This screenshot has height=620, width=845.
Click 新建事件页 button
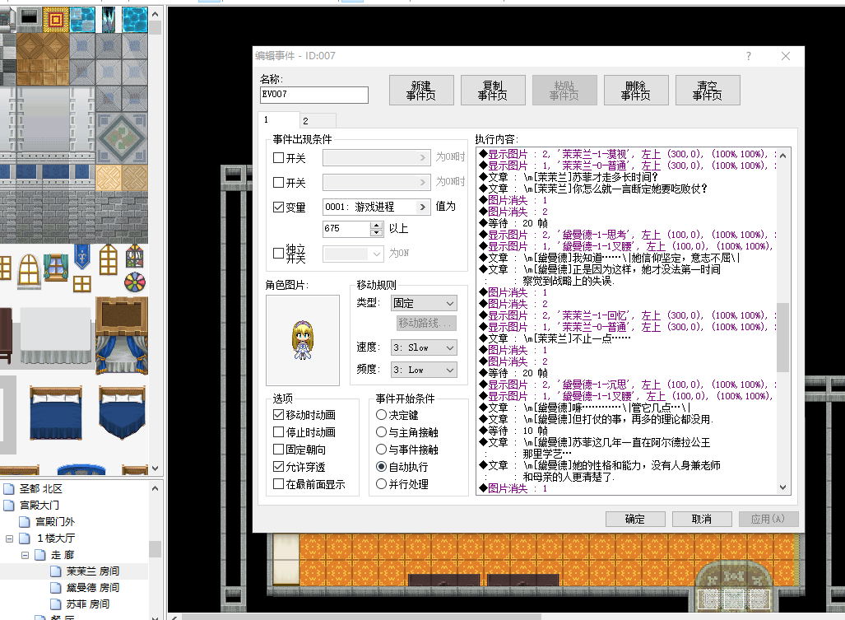pyautogui.click(x=421, y=90)
